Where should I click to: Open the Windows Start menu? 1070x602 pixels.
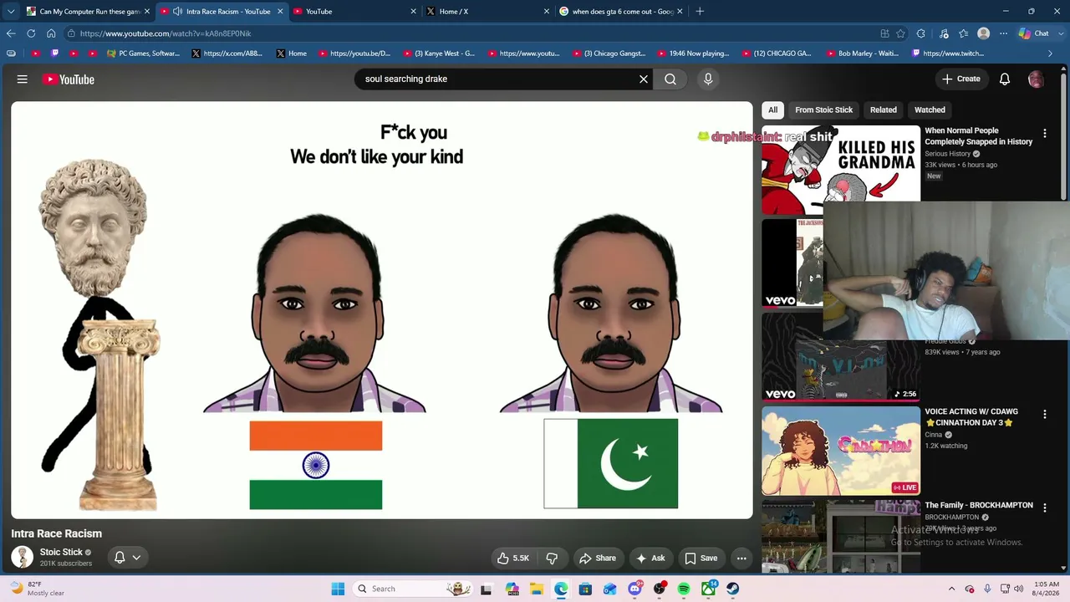click(x=338, y=589)
